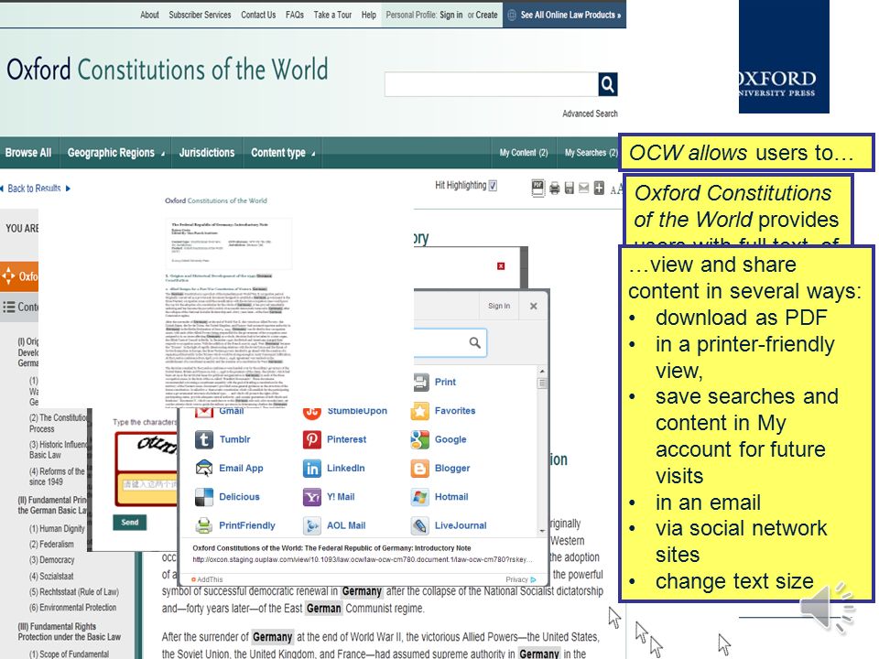Open the Help link
879x659 pixels.
(369, 15)
